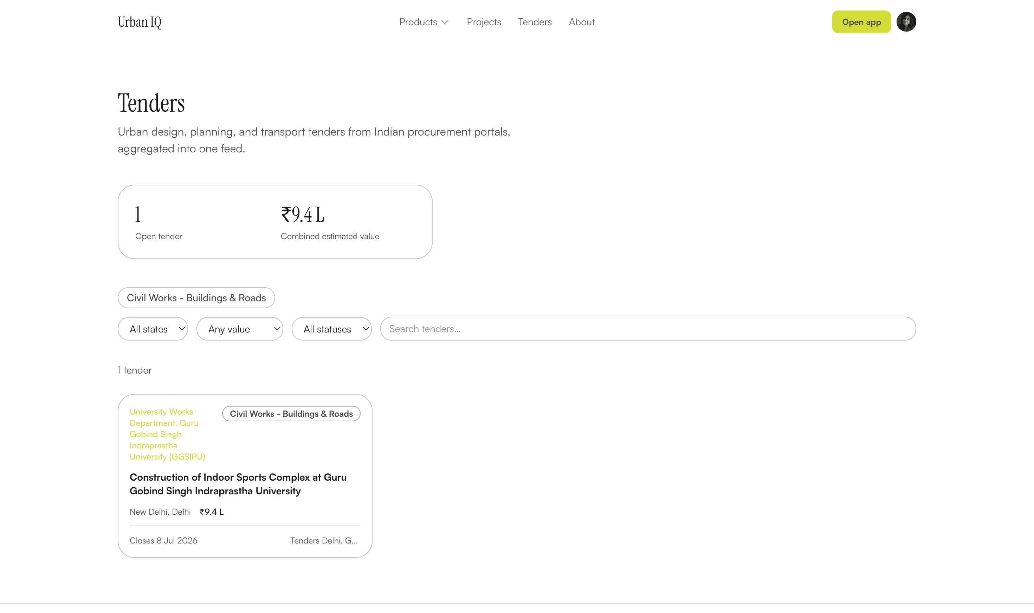This screenshot has height=613, width=1034.
Task: Click the Open tender stat count
Action: 138,215
